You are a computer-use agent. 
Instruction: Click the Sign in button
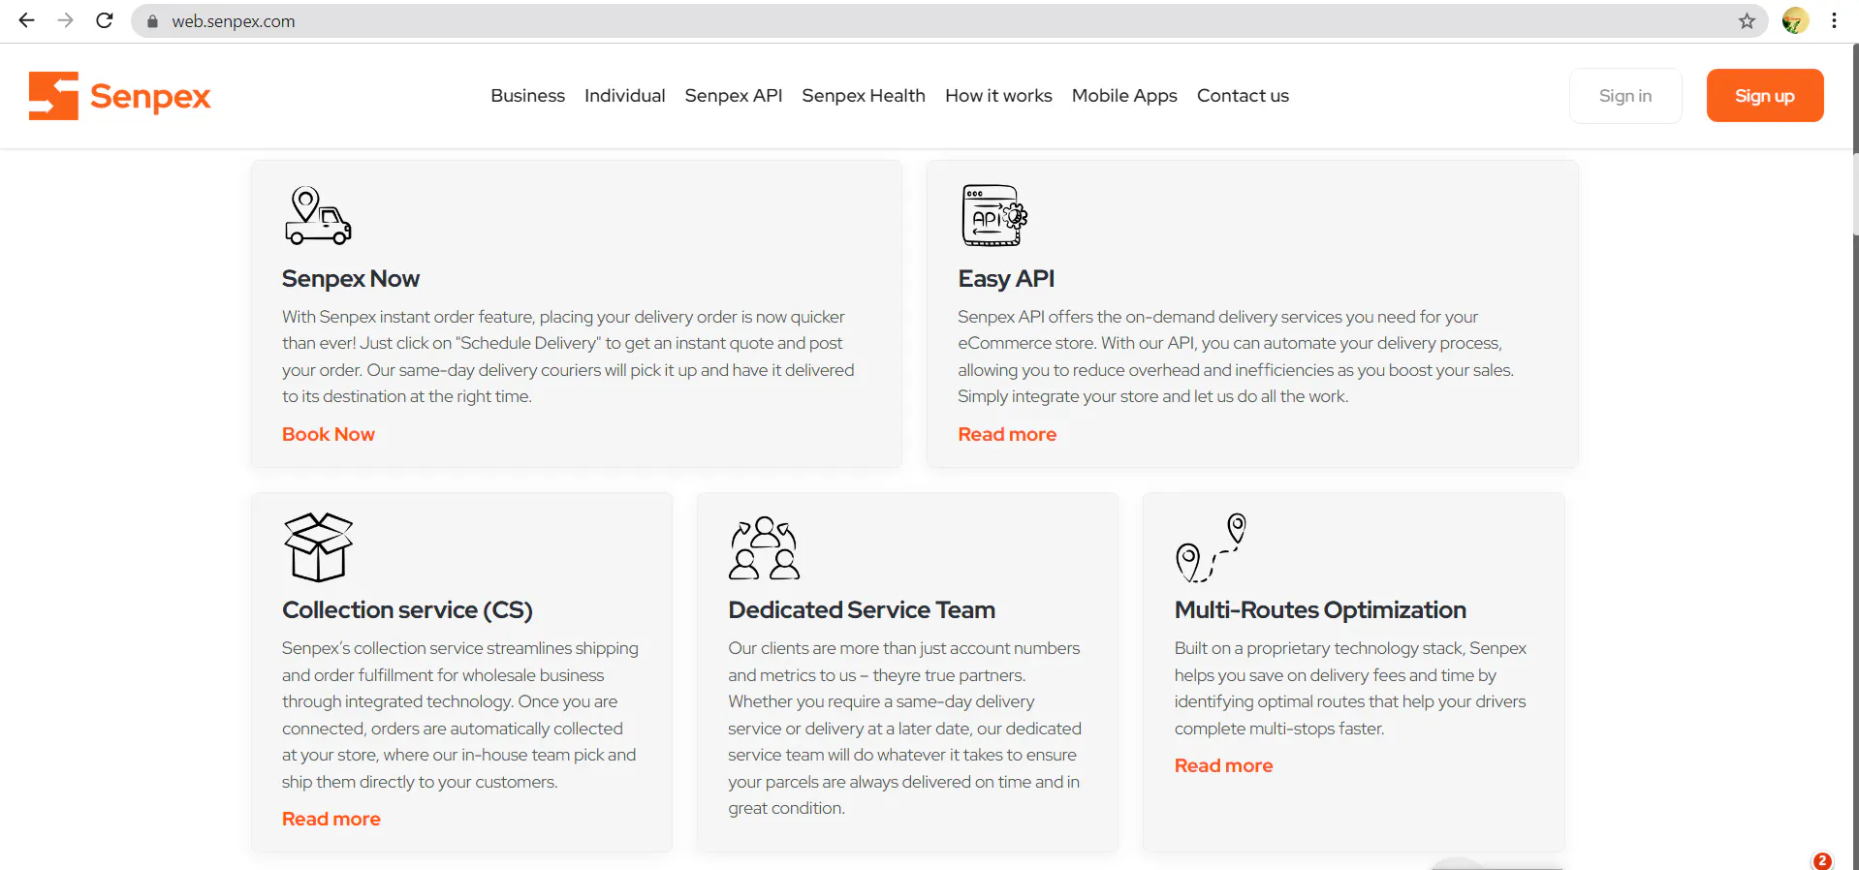pyautogui.click(x=1625, y=96)
